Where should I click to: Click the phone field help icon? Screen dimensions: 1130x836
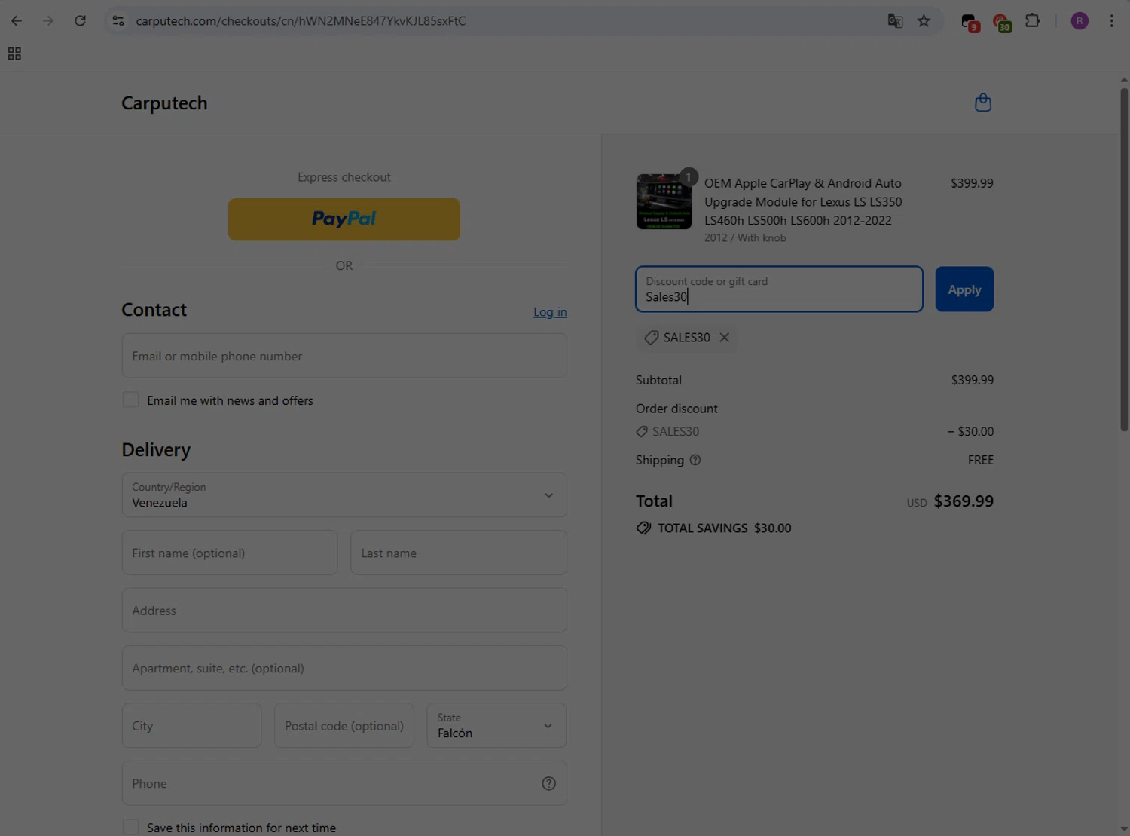[x=549, y=783]
